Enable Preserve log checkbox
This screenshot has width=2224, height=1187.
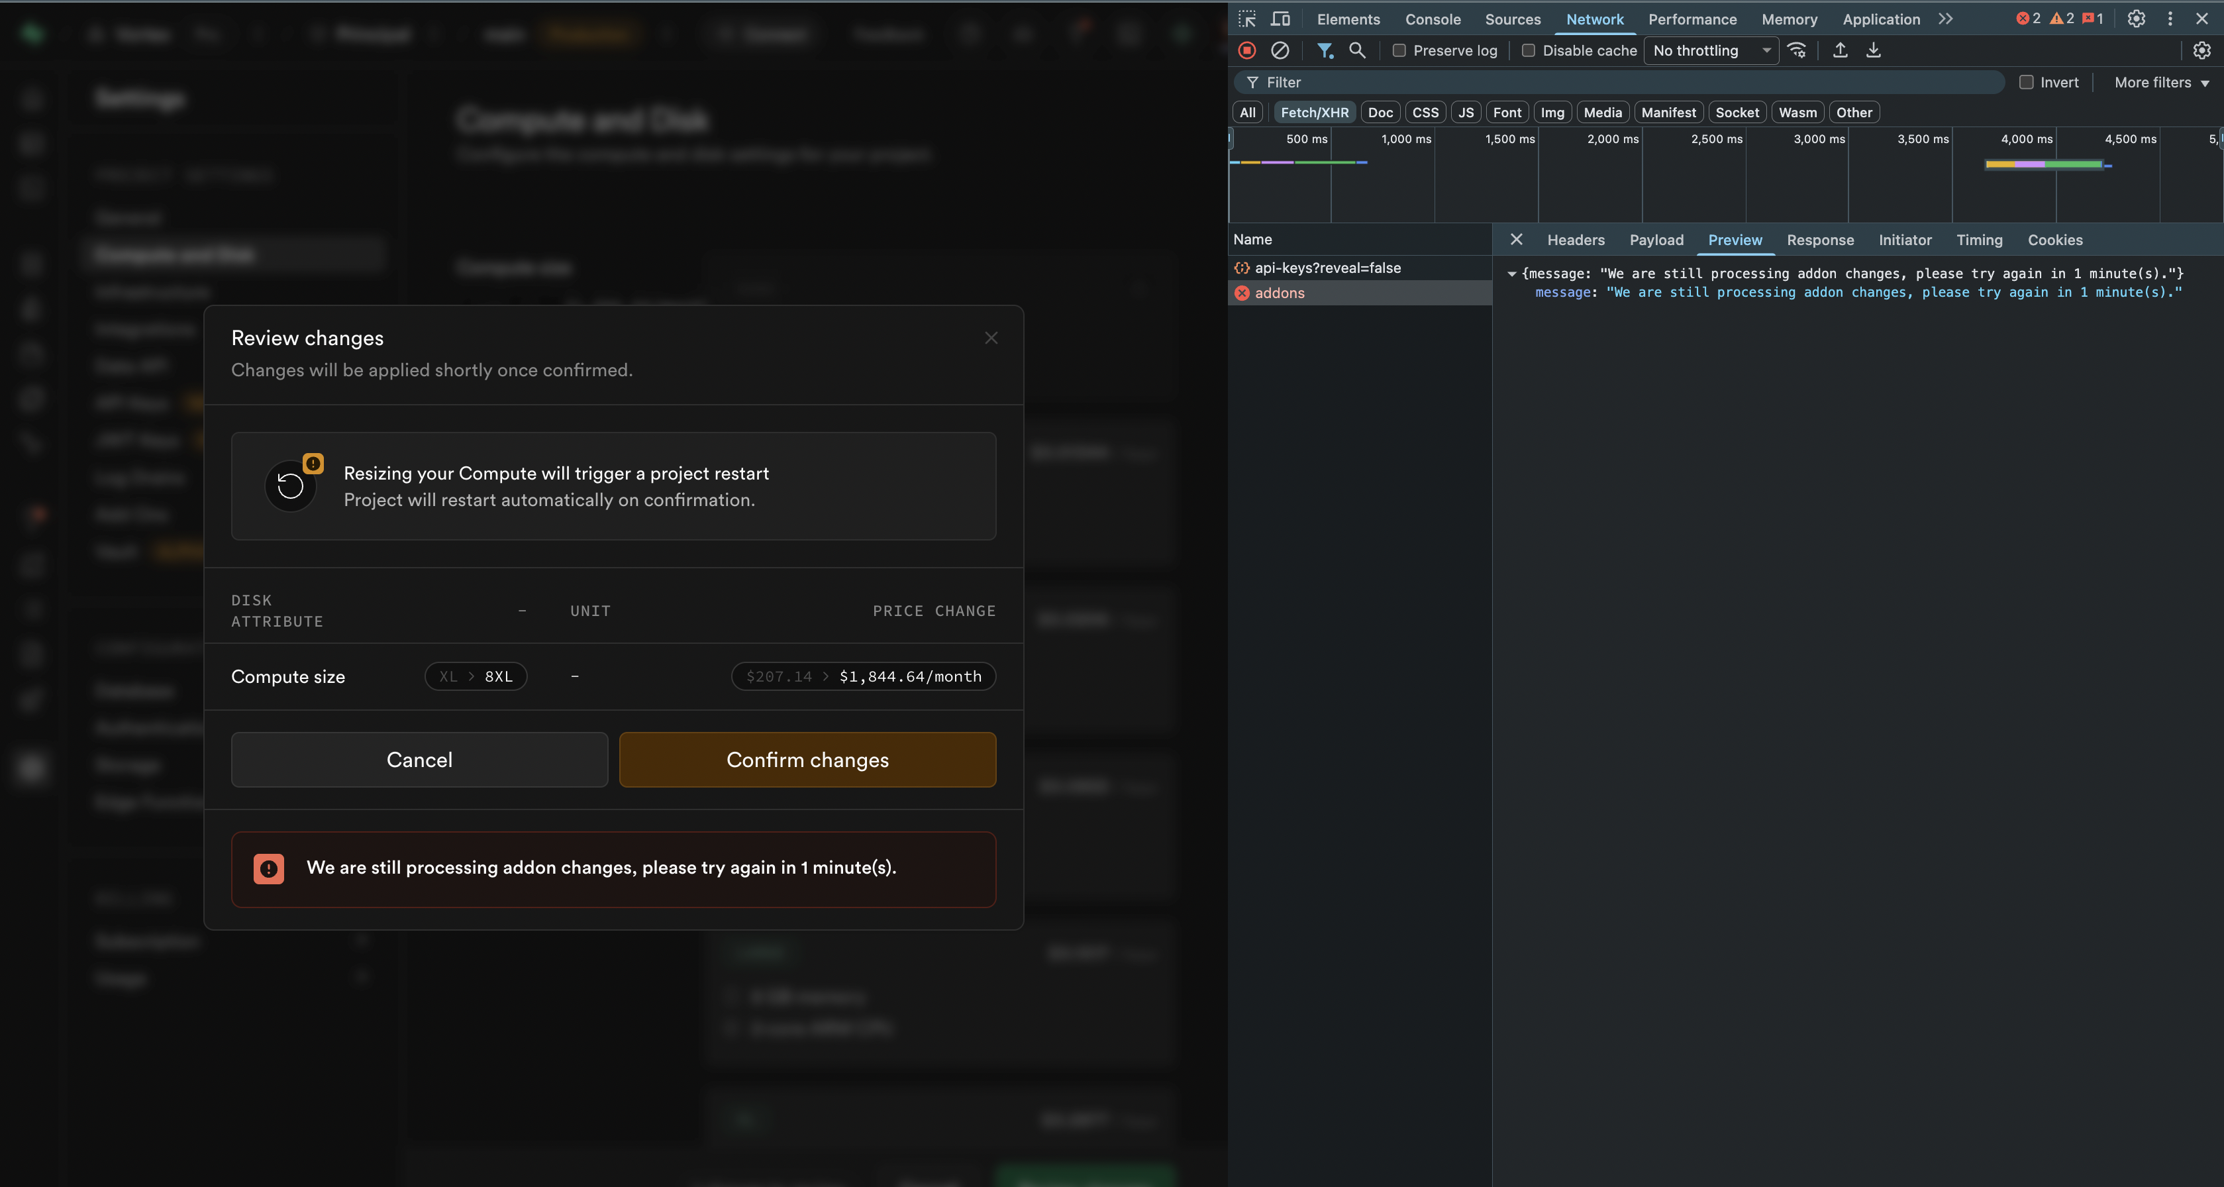coord(1399,50)
